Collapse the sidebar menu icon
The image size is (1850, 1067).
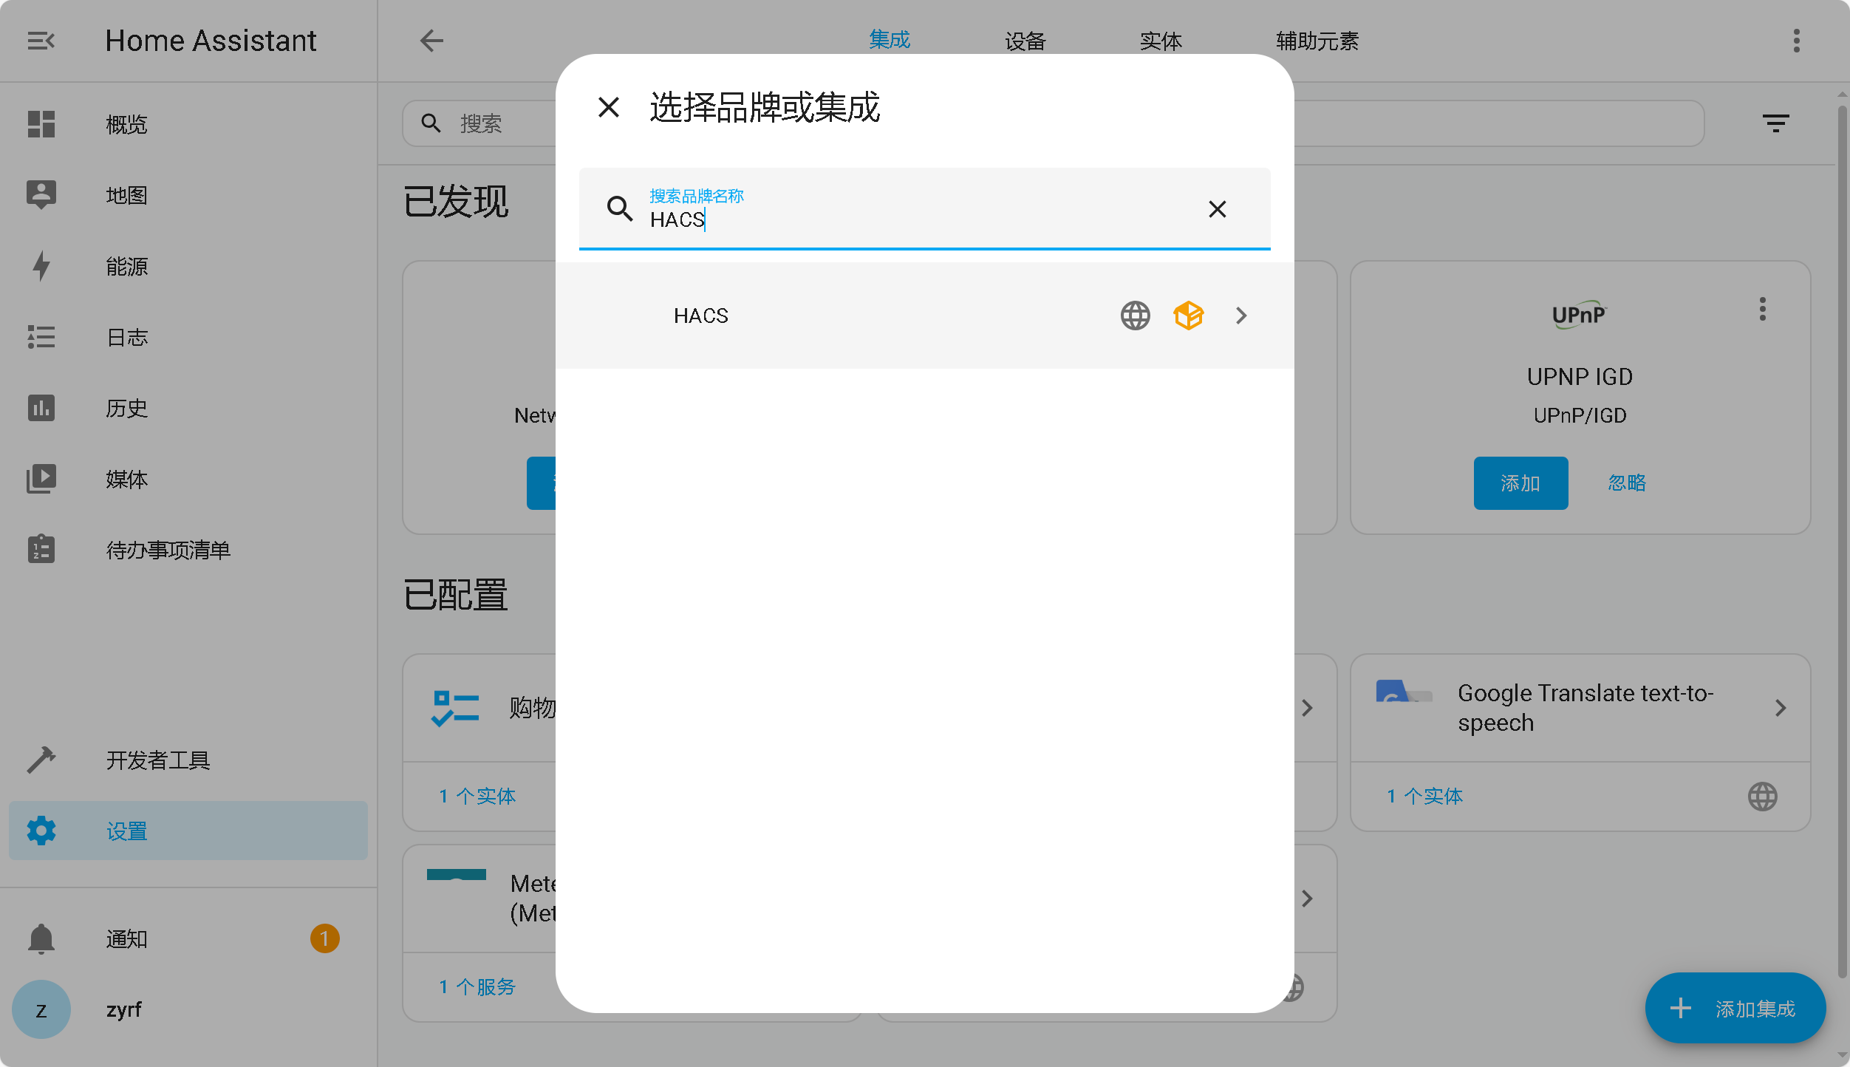41,41
